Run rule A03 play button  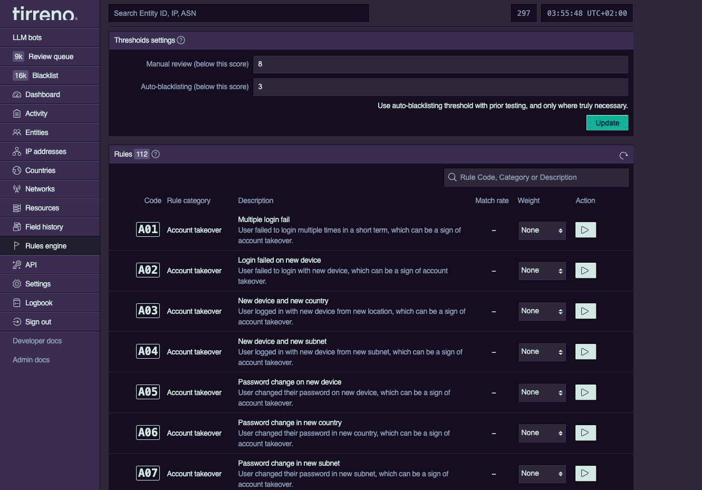585,311
